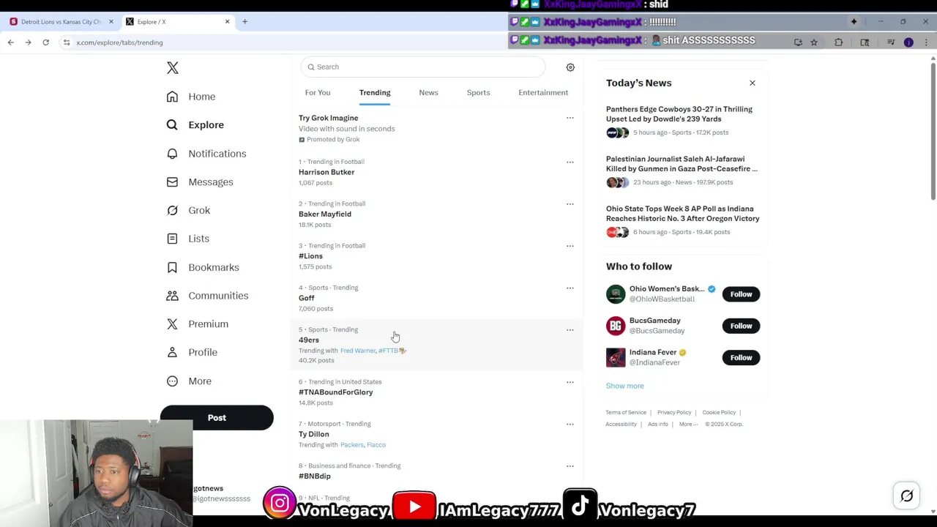Open Lists icon in sidebar
This screenshot has width=937, height=527.
click(x=172, y=239)
